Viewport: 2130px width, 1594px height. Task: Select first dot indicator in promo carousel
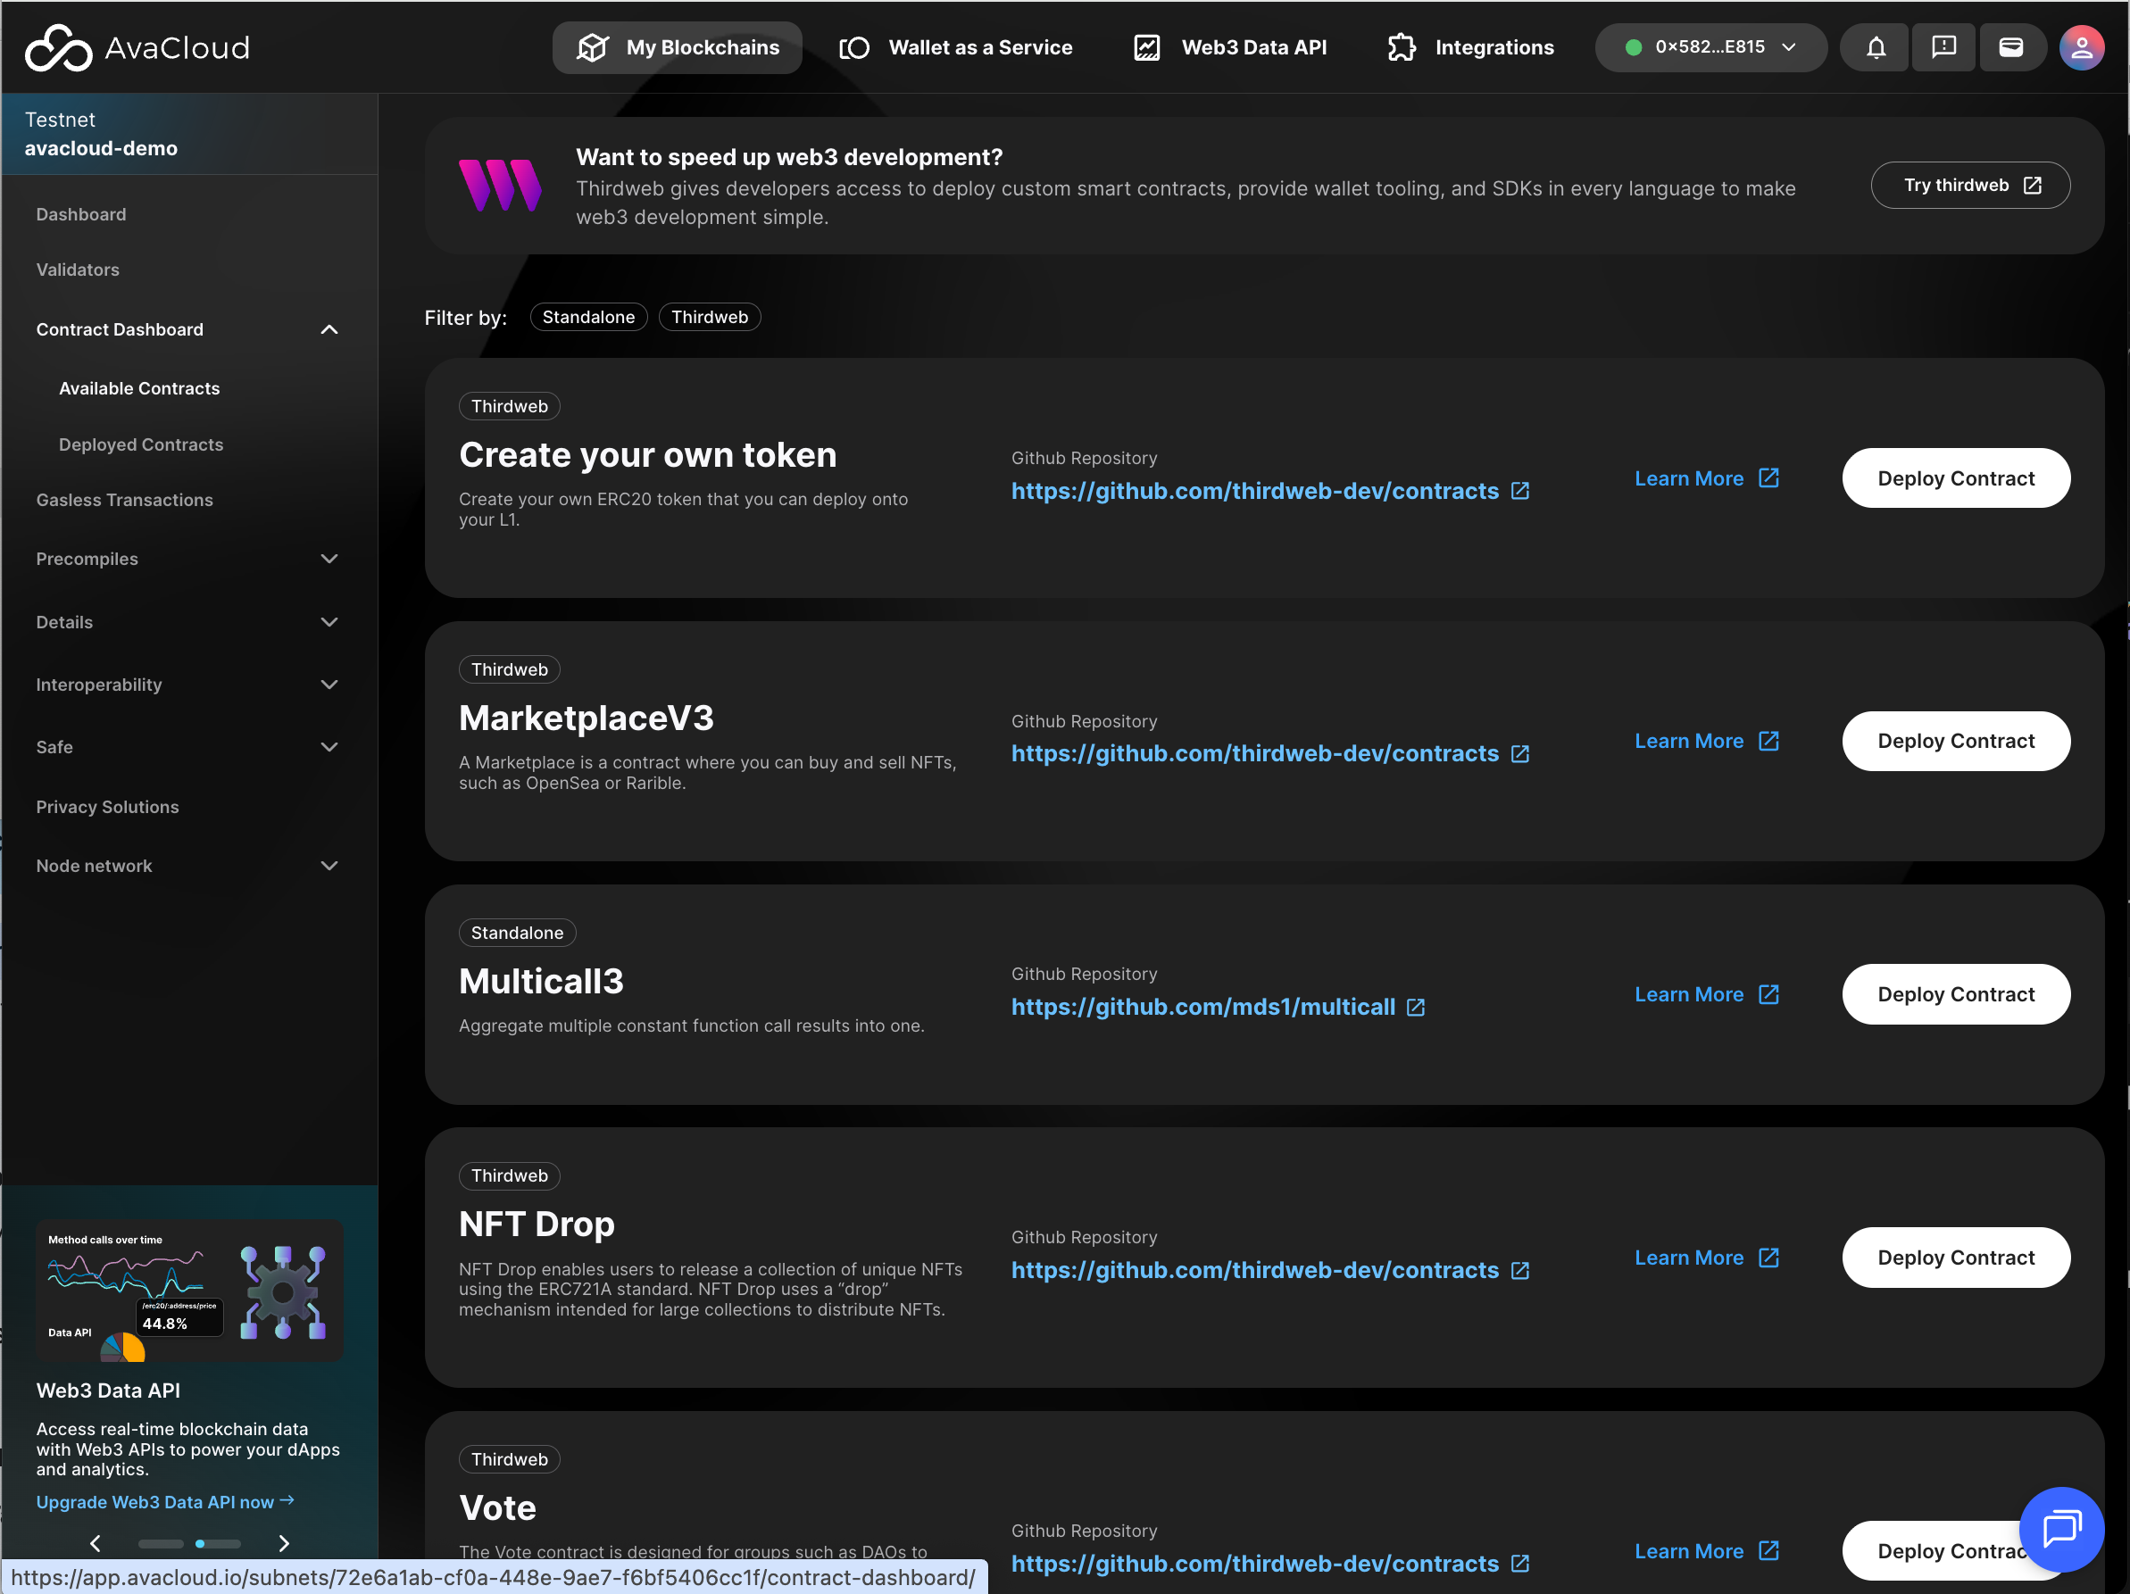click(x=161, y=1544)
